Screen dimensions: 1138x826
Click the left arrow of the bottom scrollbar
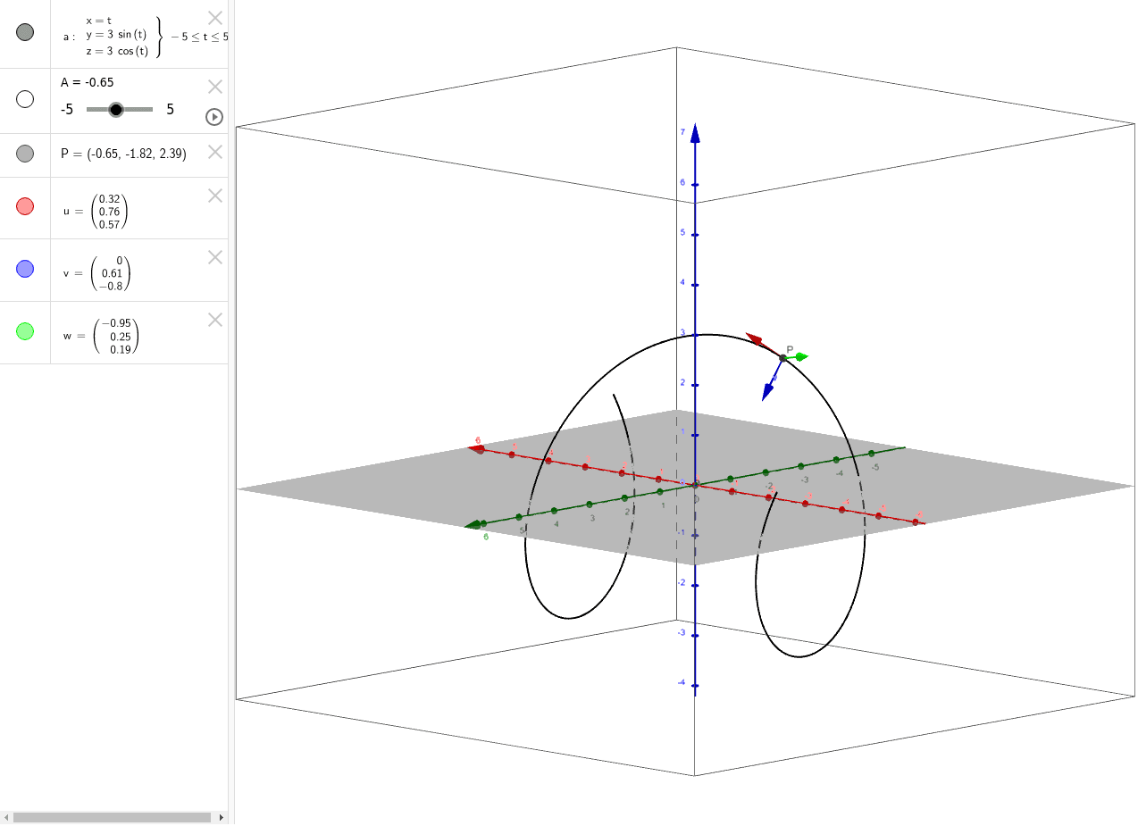7,816
